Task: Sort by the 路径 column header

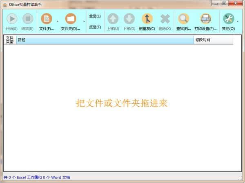Action: 105,40
